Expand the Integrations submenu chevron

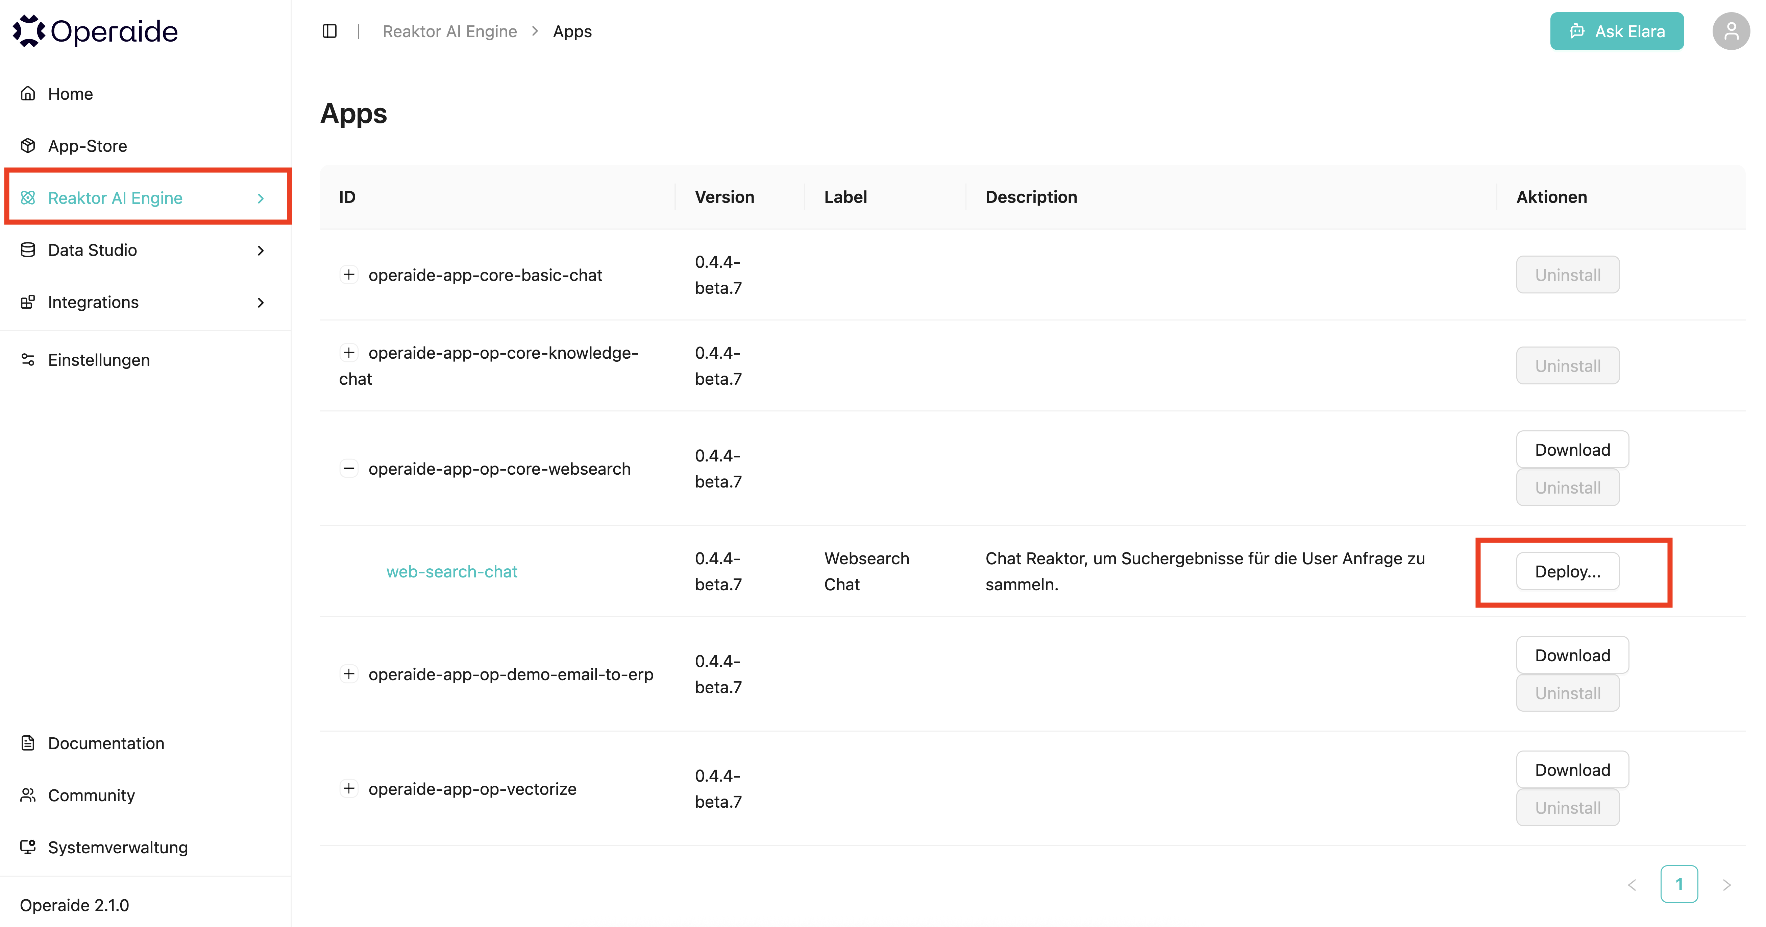click(x=261, y=302)
